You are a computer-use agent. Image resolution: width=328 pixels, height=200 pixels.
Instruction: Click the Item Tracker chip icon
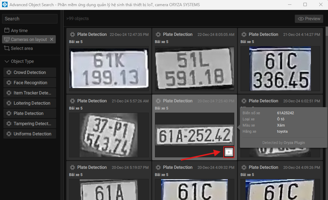point(9,93)
